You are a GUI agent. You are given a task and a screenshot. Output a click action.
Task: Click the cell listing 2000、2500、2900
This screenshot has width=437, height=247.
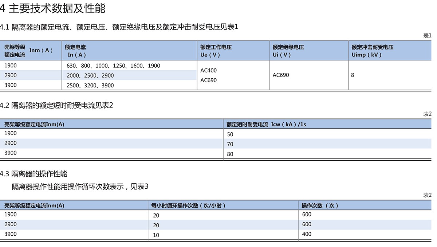90,75
